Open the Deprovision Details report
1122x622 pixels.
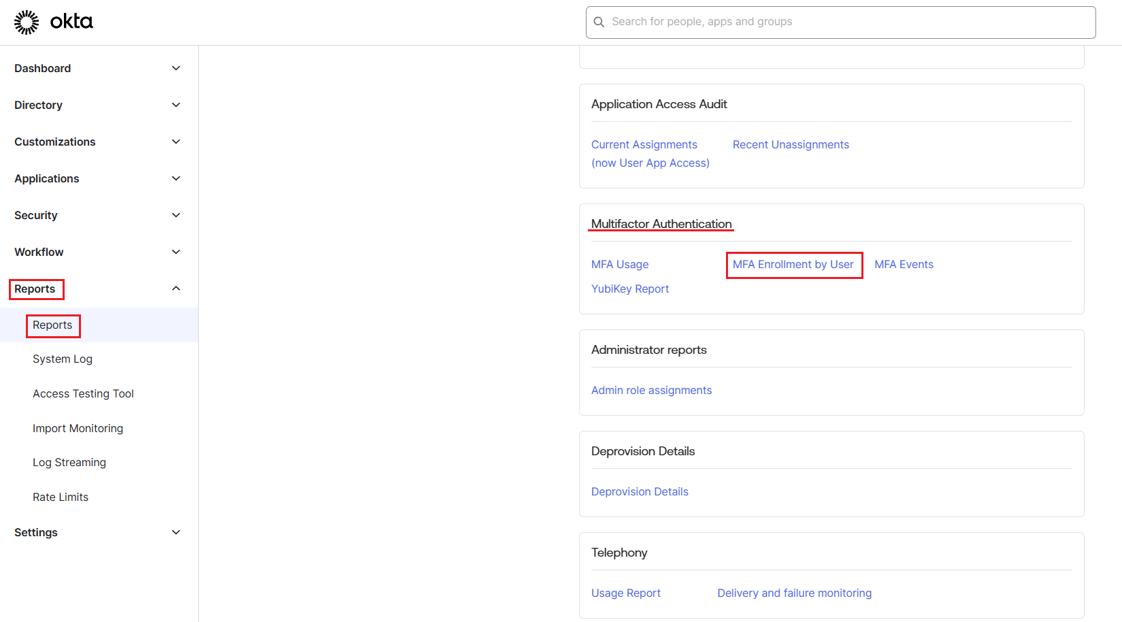(x=639, y=491)
